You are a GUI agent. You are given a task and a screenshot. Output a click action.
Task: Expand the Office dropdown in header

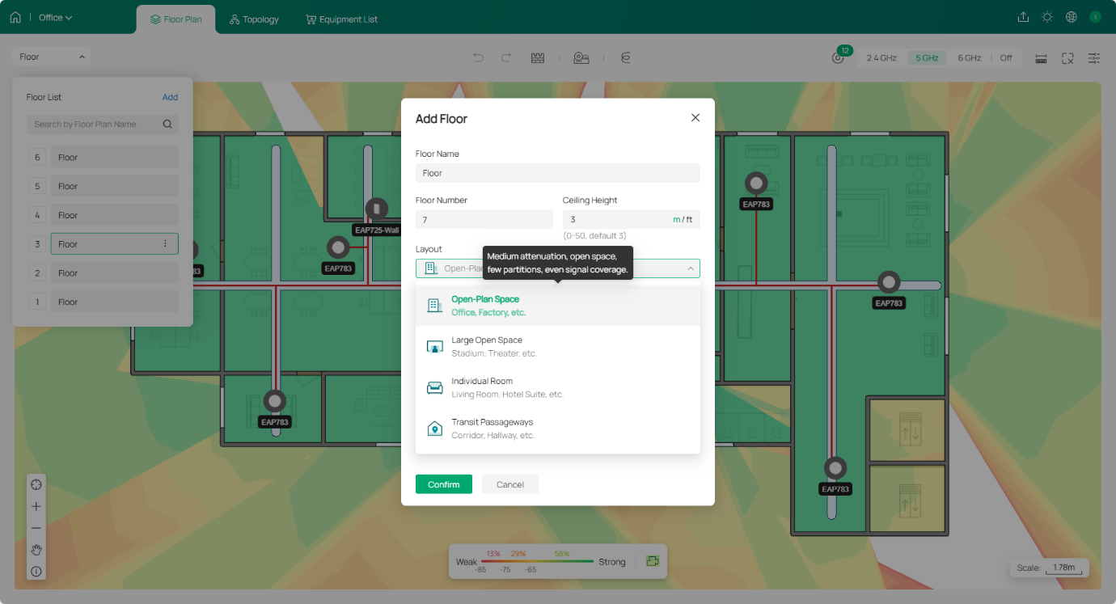56,17
